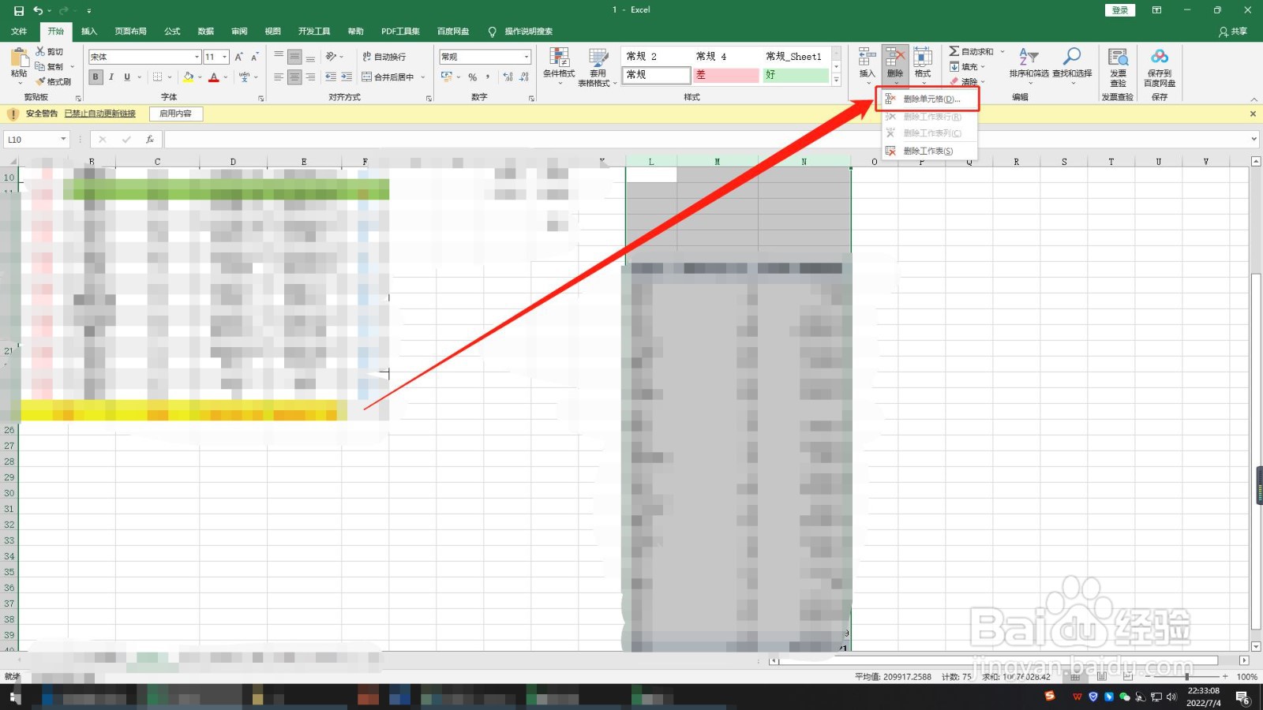This screenshot has height=710, width=1263.
Task: Click Tell Me search (操作说明搜索)
Action: point(520,32)
